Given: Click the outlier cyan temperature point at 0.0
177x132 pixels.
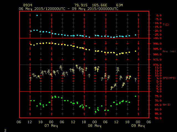Looking at the screenshot, I should pyautogui.click(x=37, y=15).
